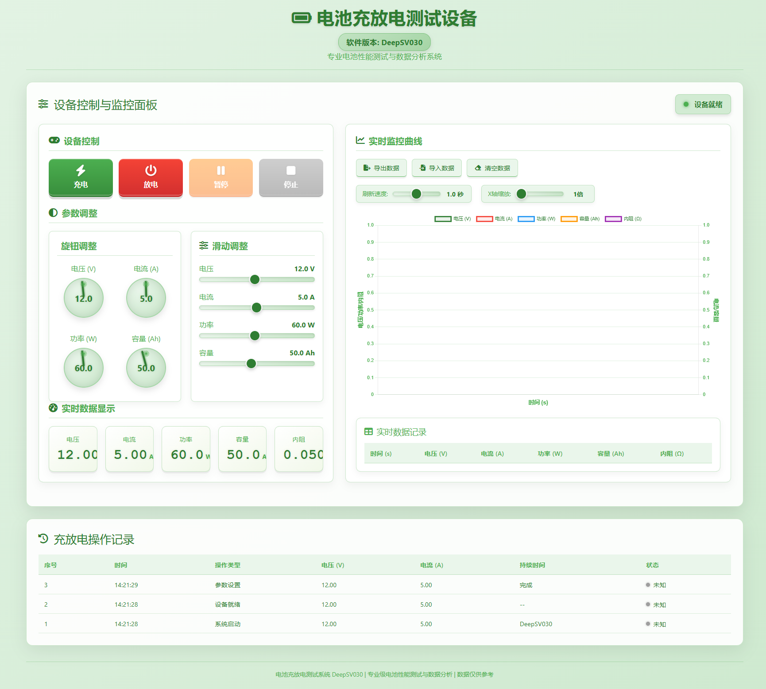This screenshot has height=689, width=766.
Task: Click the 导入数据 import data button
Action: click(437, 168)
